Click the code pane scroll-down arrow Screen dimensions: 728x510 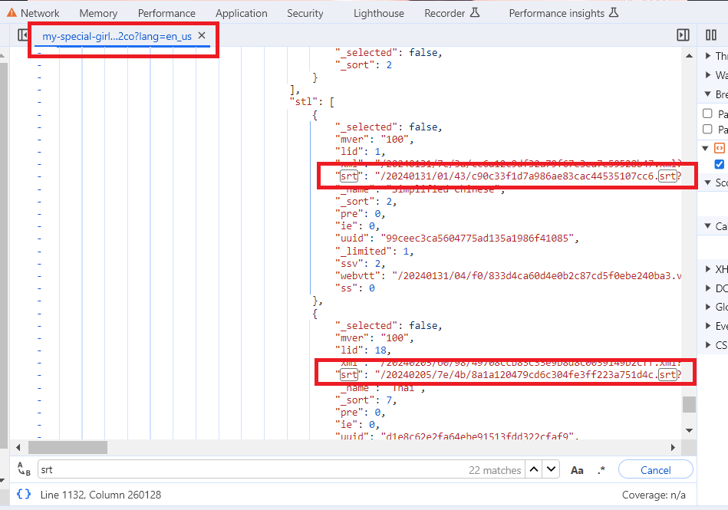(x=689, y=430)
